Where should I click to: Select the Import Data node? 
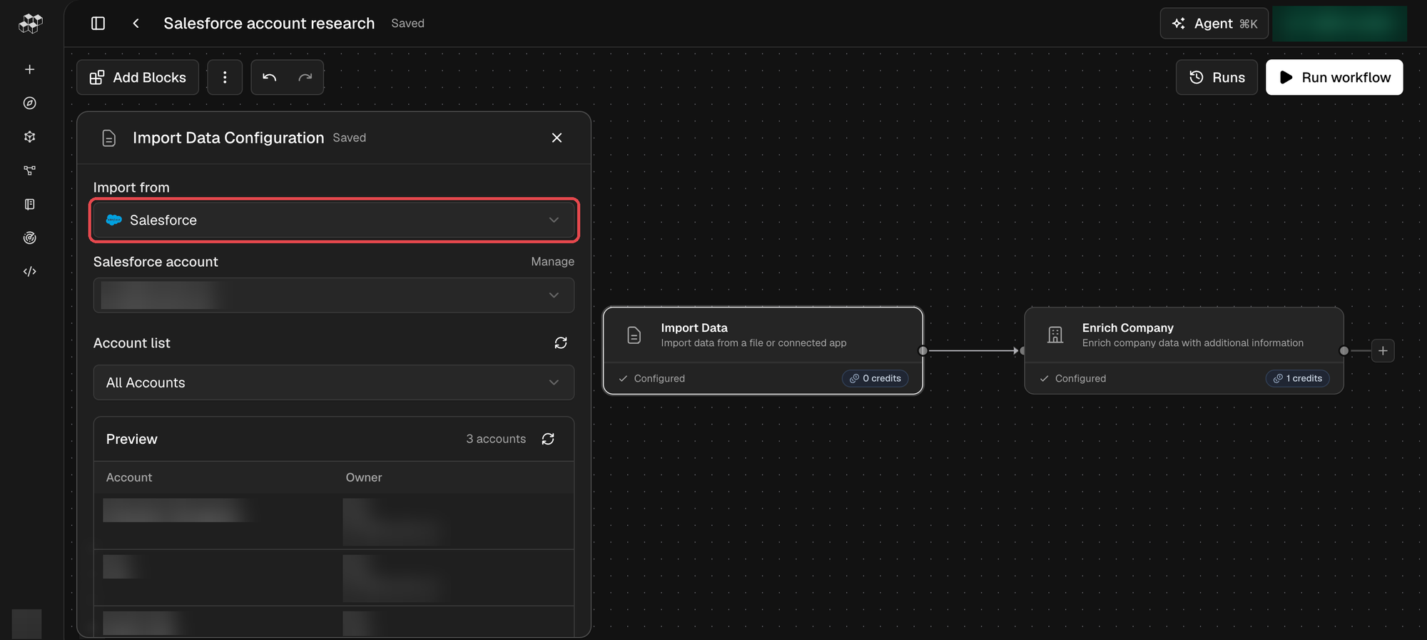pyautogui.click(x=763, y=350)
